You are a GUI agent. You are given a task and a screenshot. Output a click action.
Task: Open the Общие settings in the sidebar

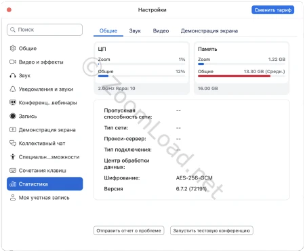tap(45, 48)
